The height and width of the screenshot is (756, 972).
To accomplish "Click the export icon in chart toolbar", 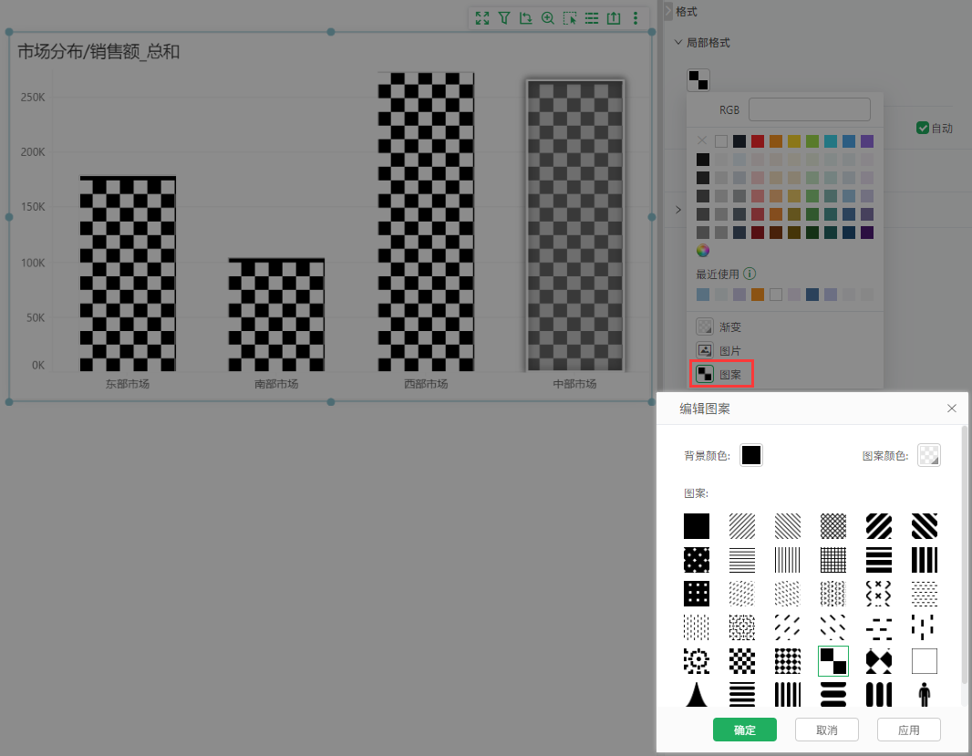I will coord(614,18).
